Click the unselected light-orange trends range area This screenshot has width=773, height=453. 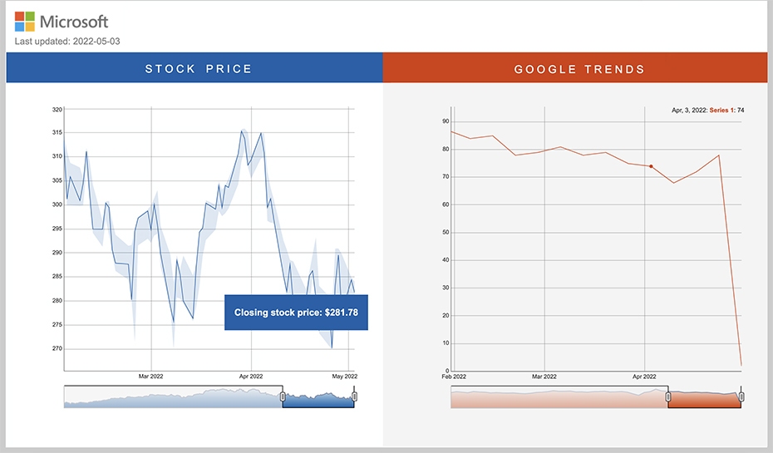(559, 397)
